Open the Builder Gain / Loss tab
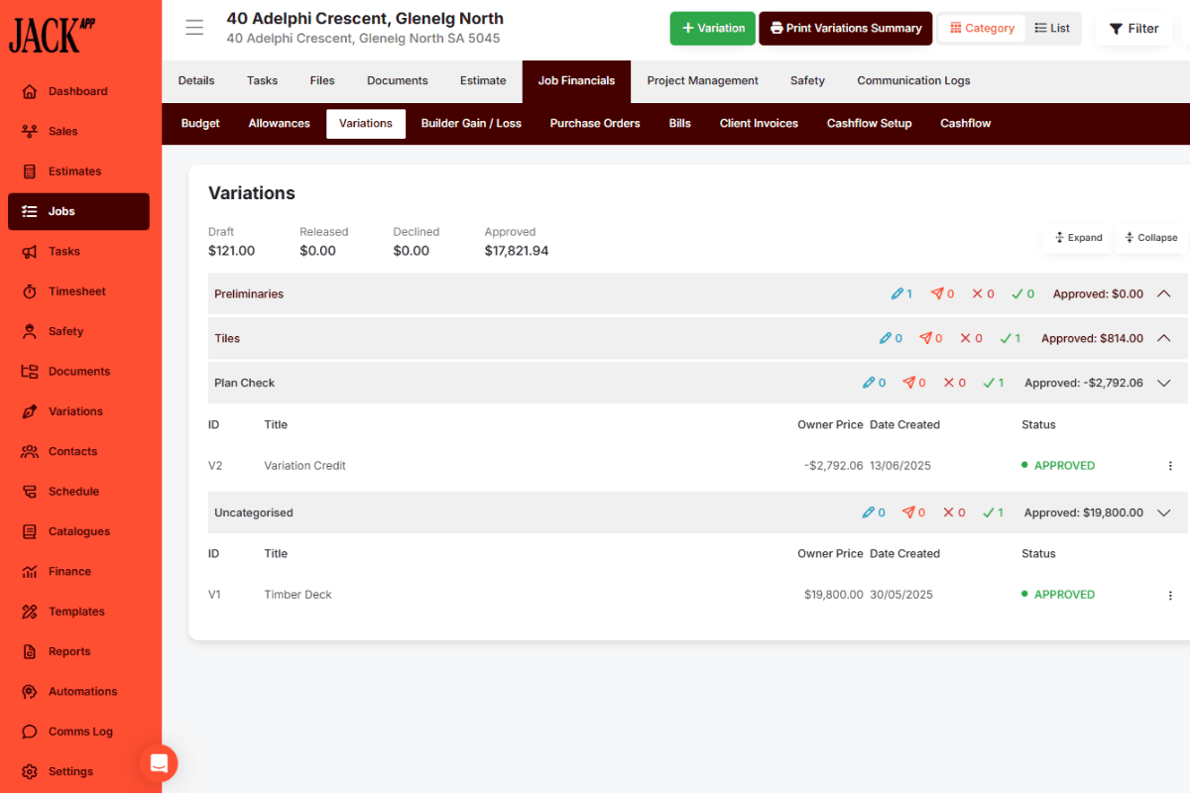The image size is (1190, 793). [471, 124]
